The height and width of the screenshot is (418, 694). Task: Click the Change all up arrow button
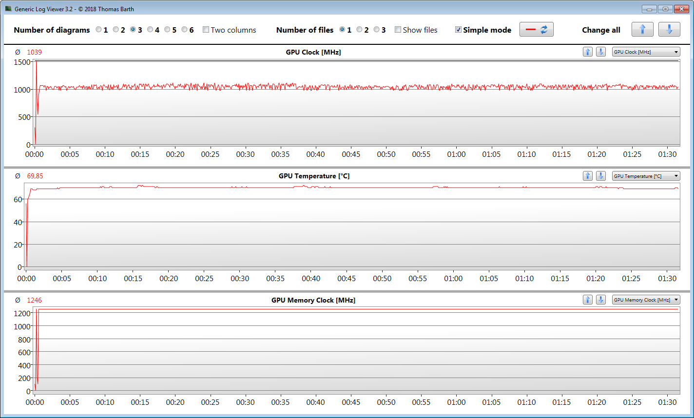pos(642,30)
